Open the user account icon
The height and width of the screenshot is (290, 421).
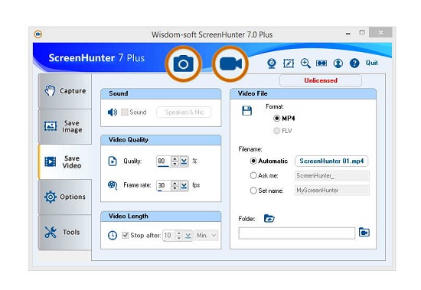point(338,64)
